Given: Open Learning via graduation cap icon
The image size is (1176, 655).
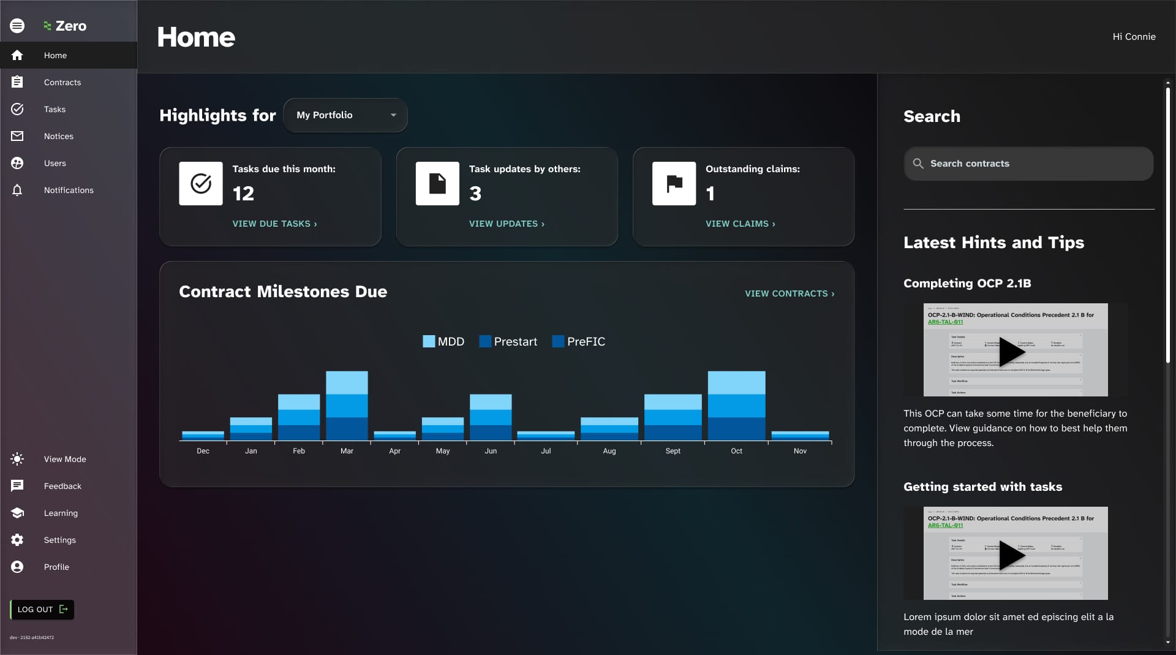Looking at the screenshot, I should [x=17, y=513].
